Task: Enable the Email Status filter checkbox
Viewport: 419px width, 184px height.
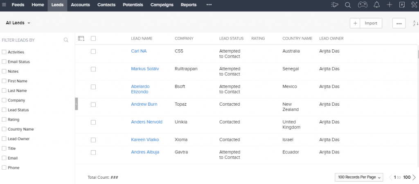Action: pyautogui.click(x=4, y=62)
